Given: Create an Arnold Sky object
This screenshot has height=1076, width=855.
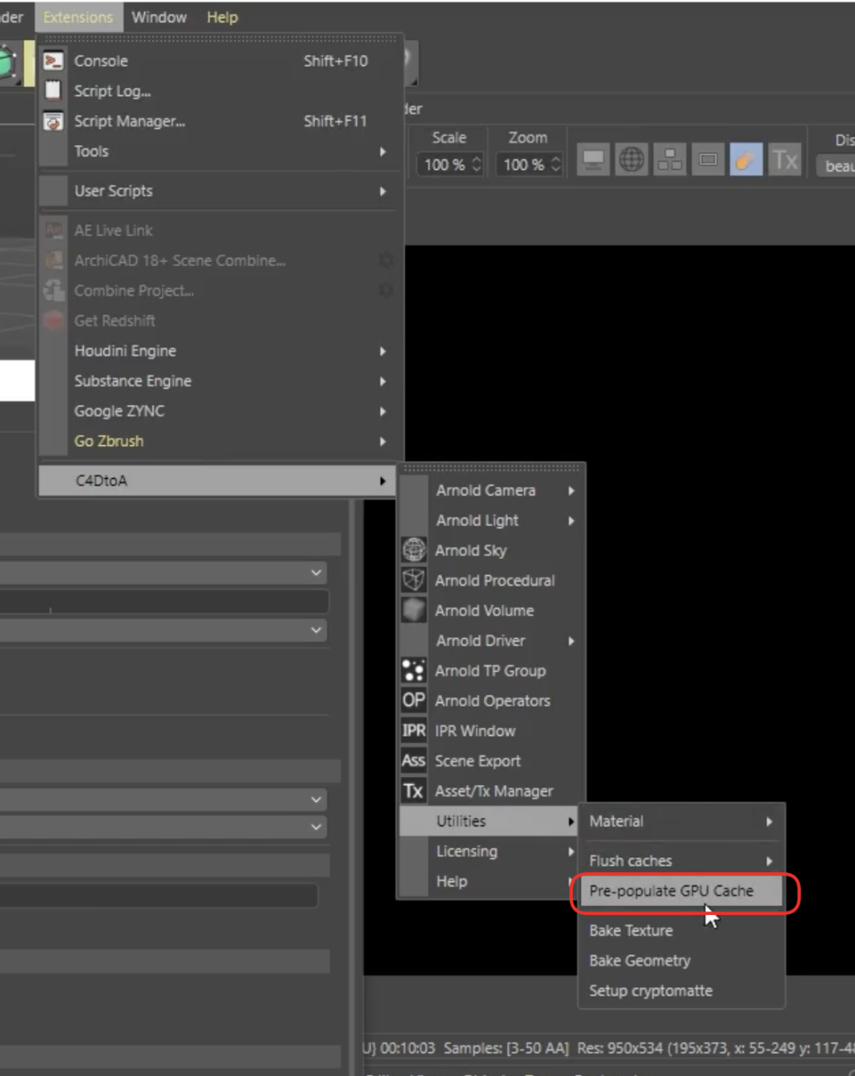Looking at the screenshot, I should [491, 550].
